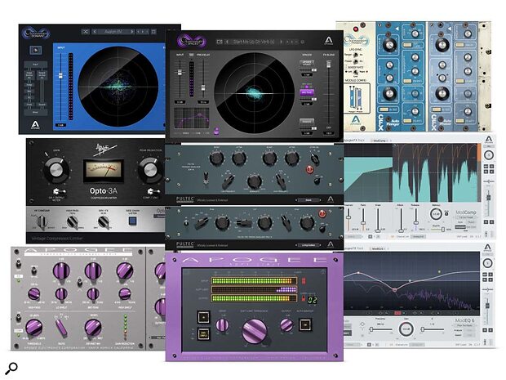
Task: Click THRESHOLD knob on Apogee channel strip
Action: 33,328
